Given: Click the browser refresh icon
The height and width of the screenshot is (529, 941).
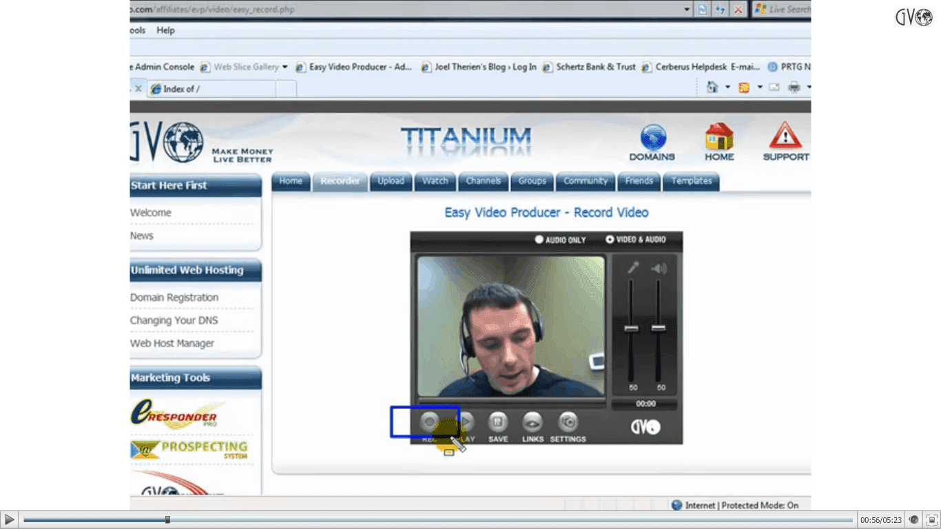Looking at the screenshot, I should click(x=720, y=10).
